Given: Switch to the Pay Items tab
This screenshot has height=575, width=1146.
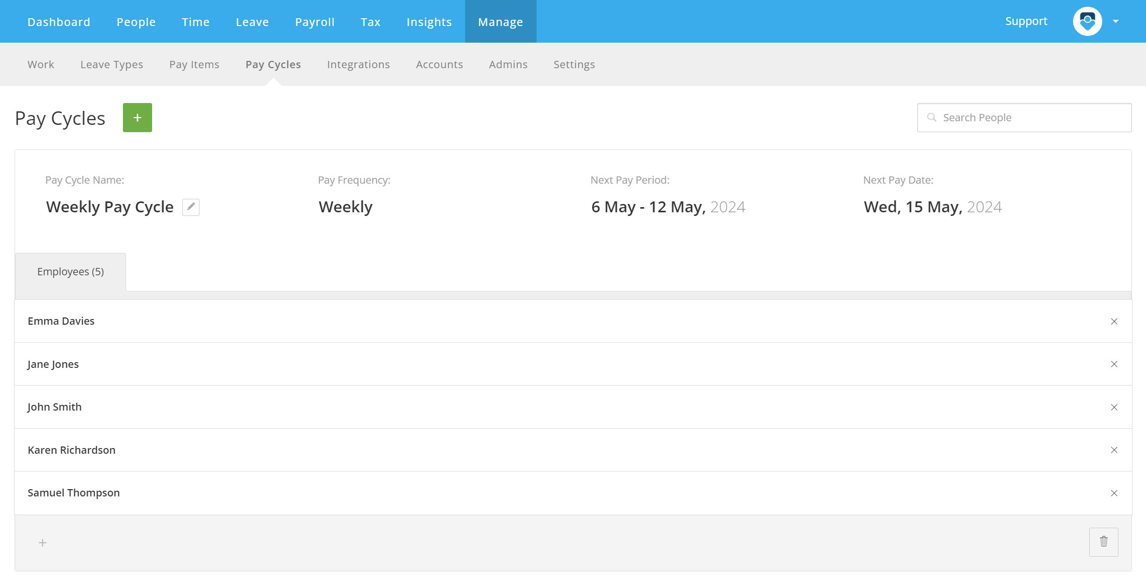Looking at the screenshot, I should pos(194,65).
